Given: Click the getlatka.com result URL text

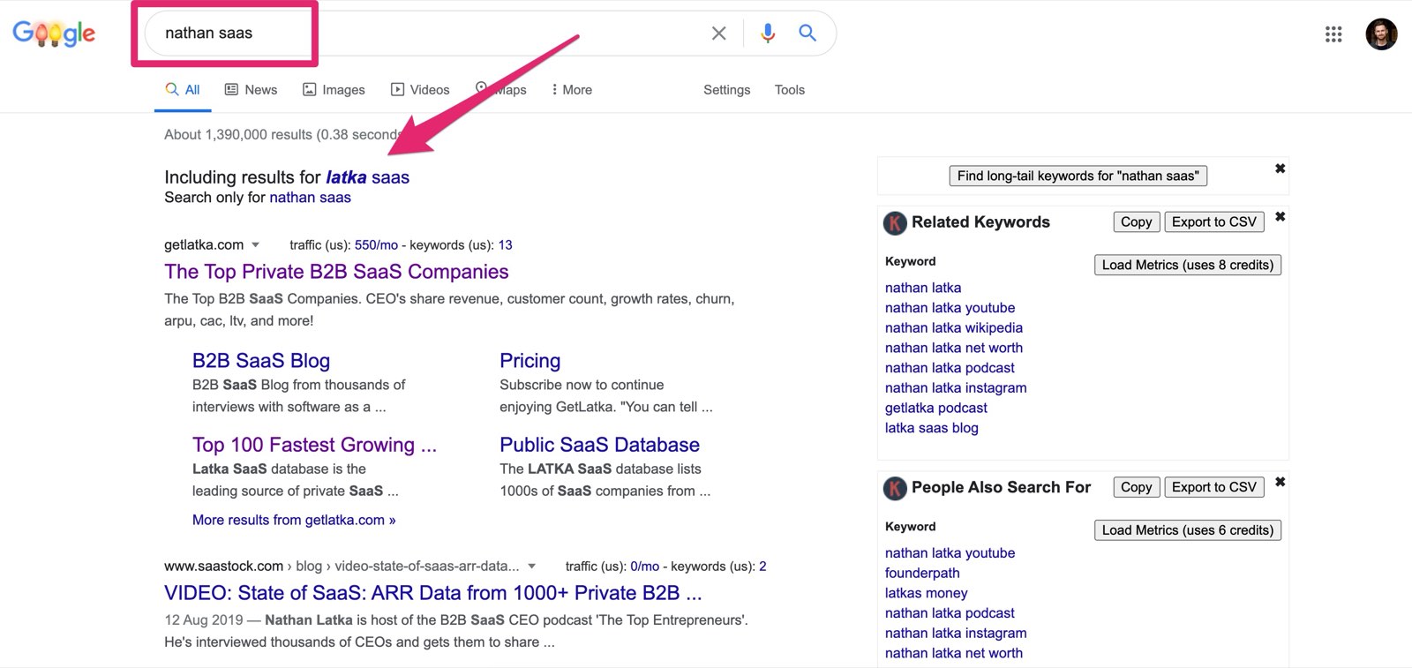Looking at the screenshot, I should [x=204, y=245].
